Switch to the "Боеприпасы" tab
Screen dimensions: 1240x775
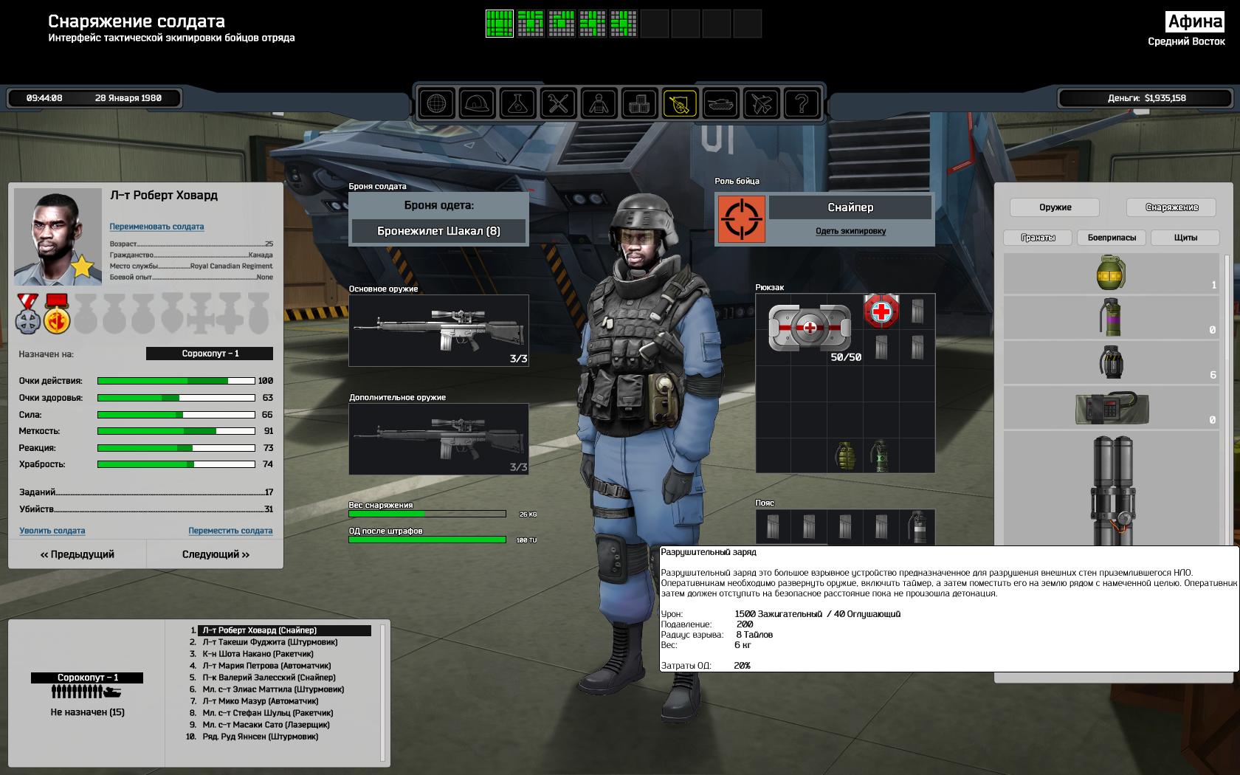coord(1112,238)
